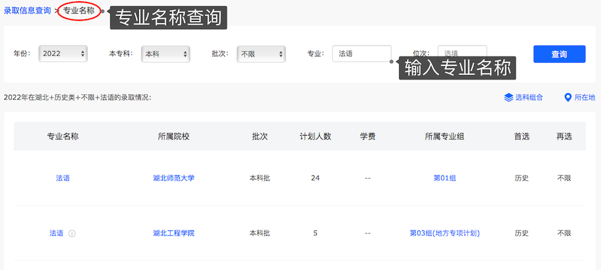This screenshot has height=270, width=601.
Task: Click the 所属院校 column header
Action: coord(174,136)
